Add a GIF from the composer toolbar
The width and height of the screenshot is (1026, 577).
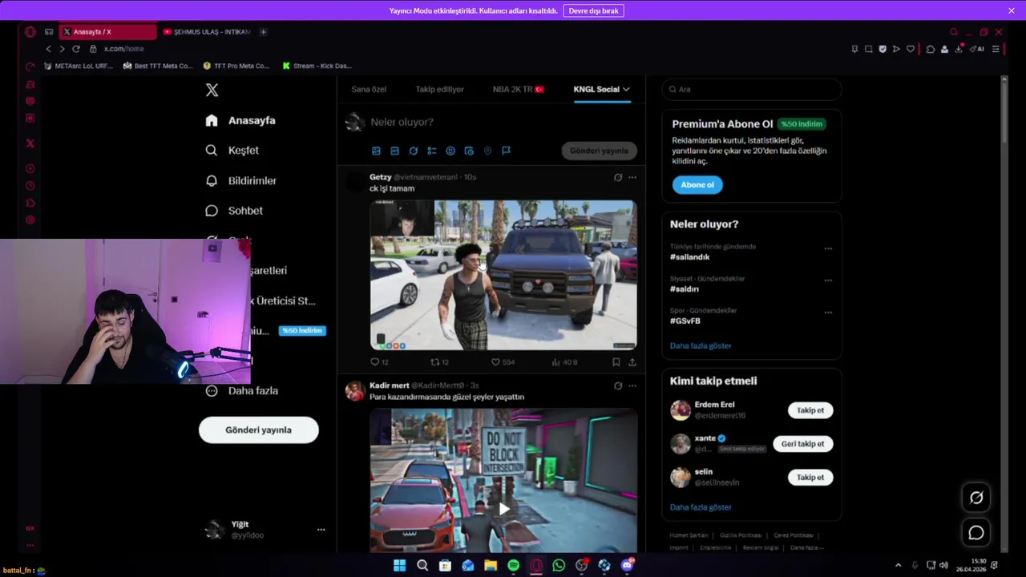coord(394,151)
